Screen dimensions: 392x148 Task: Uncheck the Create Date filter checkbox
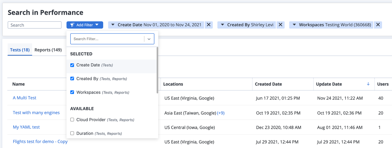pos(72,65)
